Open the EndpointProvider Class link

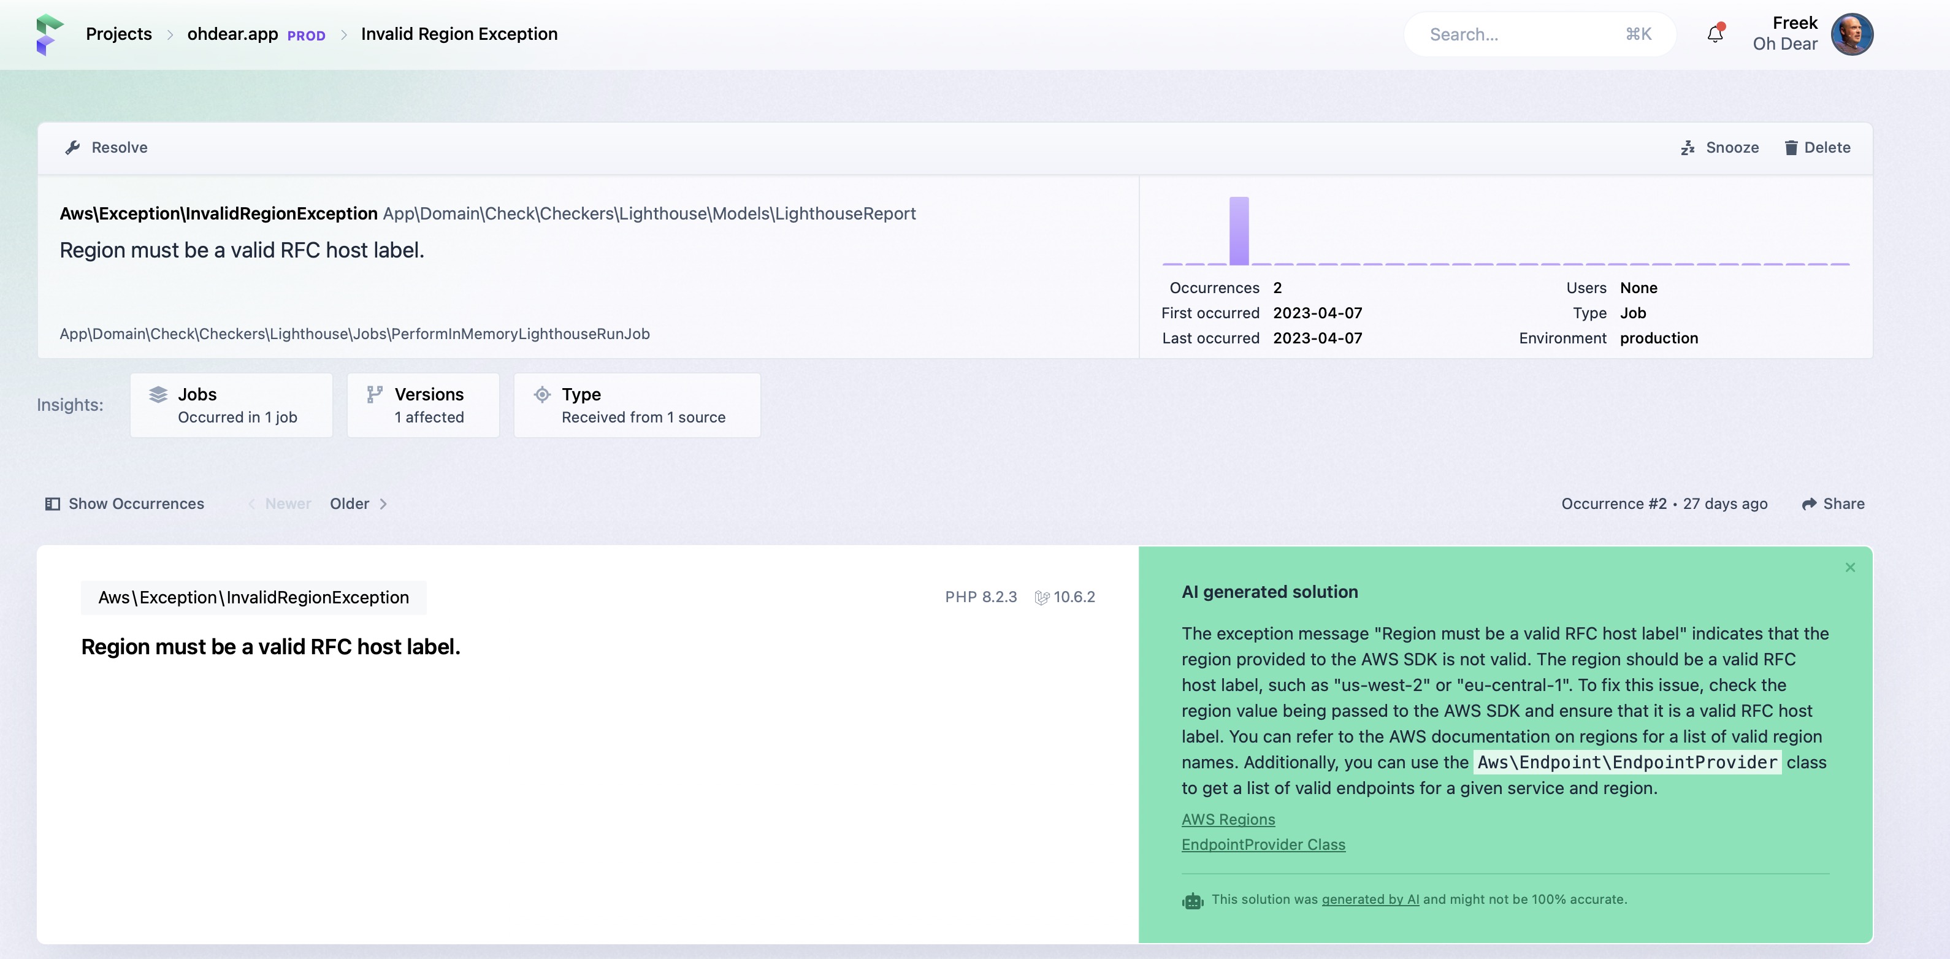[1263, 845]
